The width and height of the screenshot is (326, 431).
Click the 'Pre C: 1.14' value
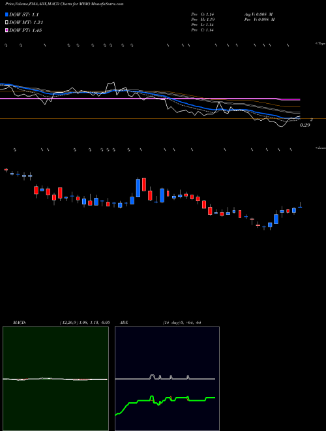pyautogui.click(x=203, y=30)
